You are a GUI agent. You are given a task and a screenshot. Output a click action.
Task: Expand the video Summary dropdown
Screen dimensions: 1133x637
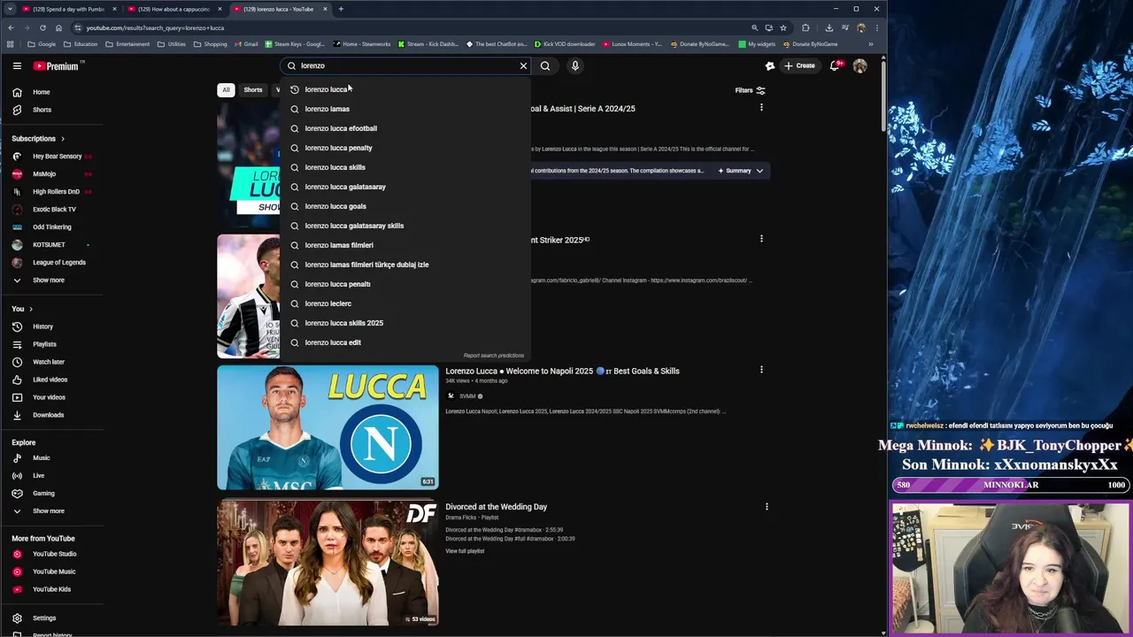(741, 171)
